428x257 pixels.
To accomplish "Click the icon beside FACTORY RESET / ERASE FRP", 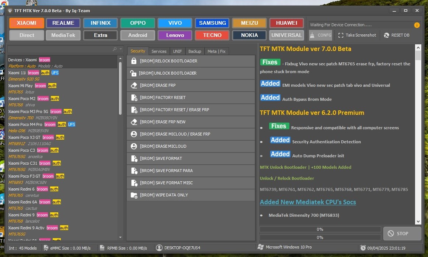I will (x=134, y=110).
